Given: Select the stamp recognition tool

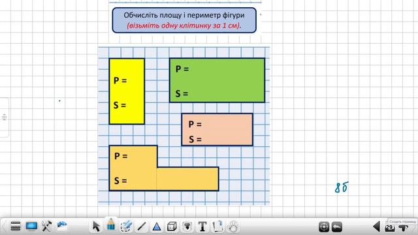Looking at the screenshot, I should [187, 227].
